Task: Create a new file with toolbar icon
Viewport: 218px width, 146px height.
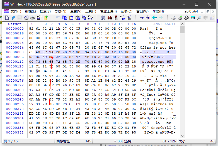Action: point(7,18)
